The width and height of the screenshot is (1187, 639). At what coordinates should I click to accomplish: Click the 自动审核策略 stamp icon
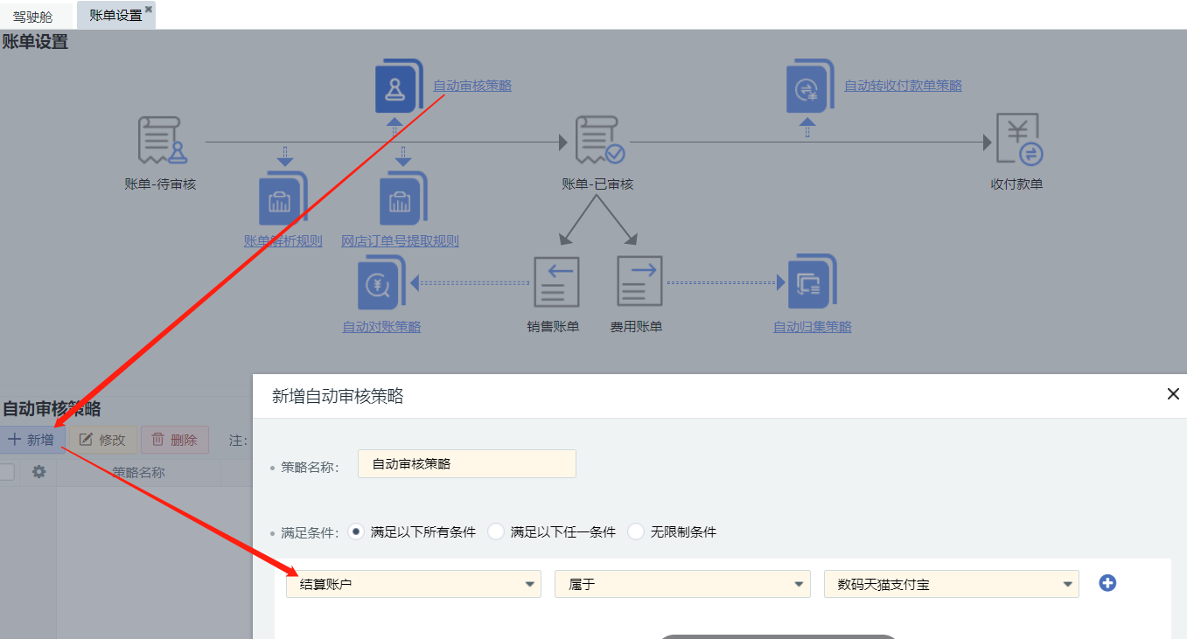pyautogui.click(x=398, y=87)
